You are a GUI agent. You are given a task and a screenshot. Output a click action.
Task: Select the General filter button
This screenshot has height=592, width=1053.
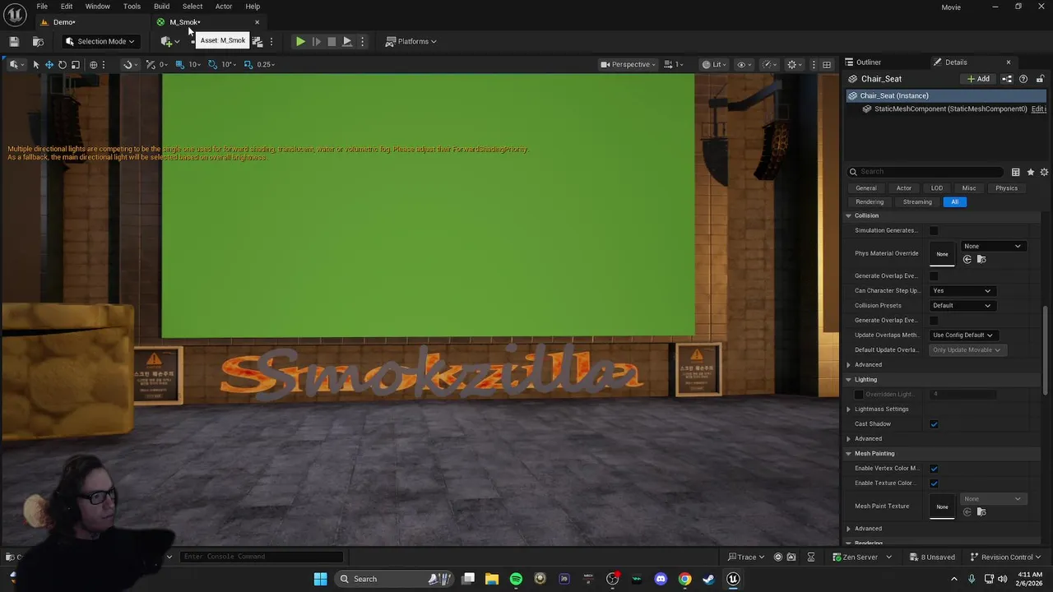pyautogui.click(x=866, y=188)
